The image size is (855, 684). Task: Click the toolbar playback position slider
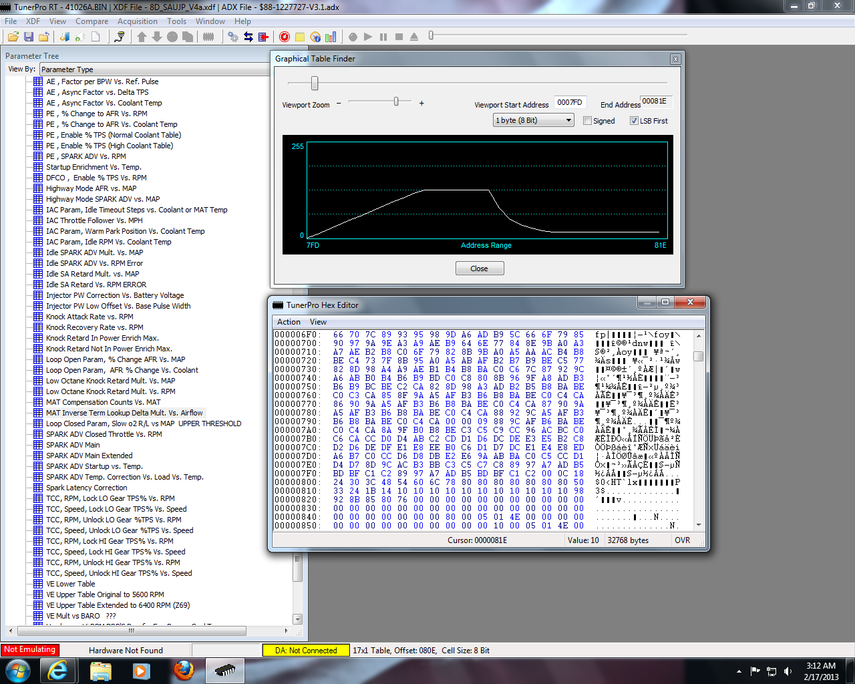[431, 35]
